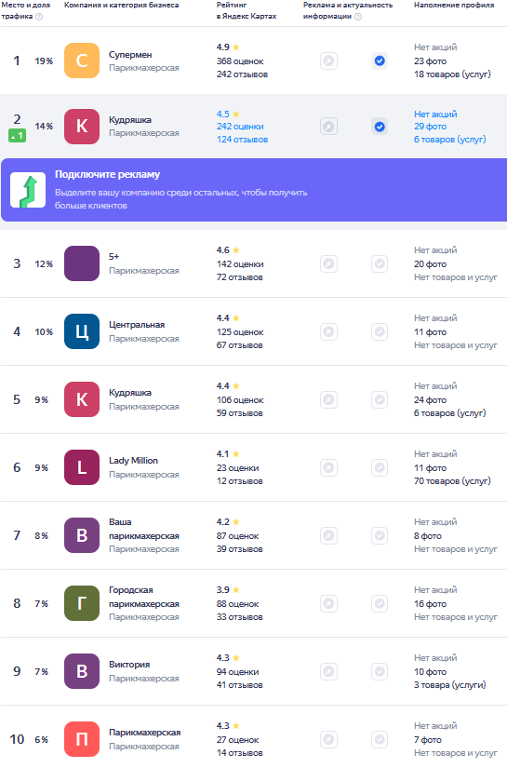Click the grey verification badge for 5+
Image resolution: width=507 pixels, height=768 pixels.
[x=380, y=263]
